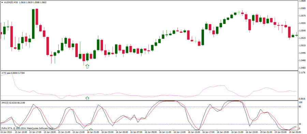The height and width of the screenshot is (134, 307).
Task: Select the green arrow in the ATR ratio window
Action: pos(87,98)
